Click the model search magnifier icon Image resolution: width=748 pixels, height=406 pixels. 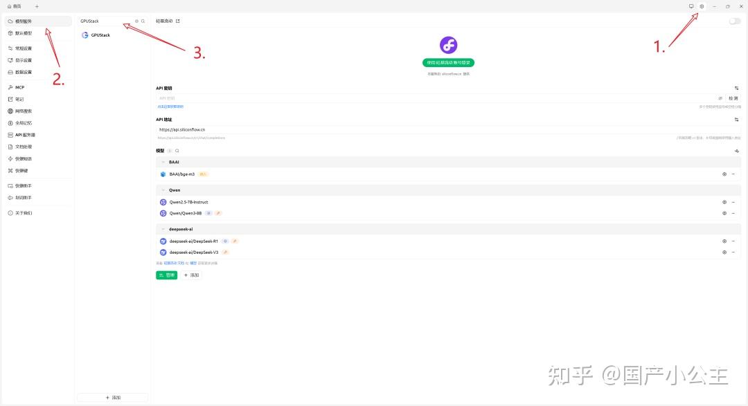pos(177,151)
